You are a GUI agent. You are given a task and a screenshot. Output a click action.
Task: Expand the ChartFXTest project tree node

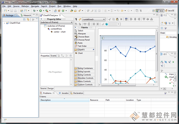point(4,23)
